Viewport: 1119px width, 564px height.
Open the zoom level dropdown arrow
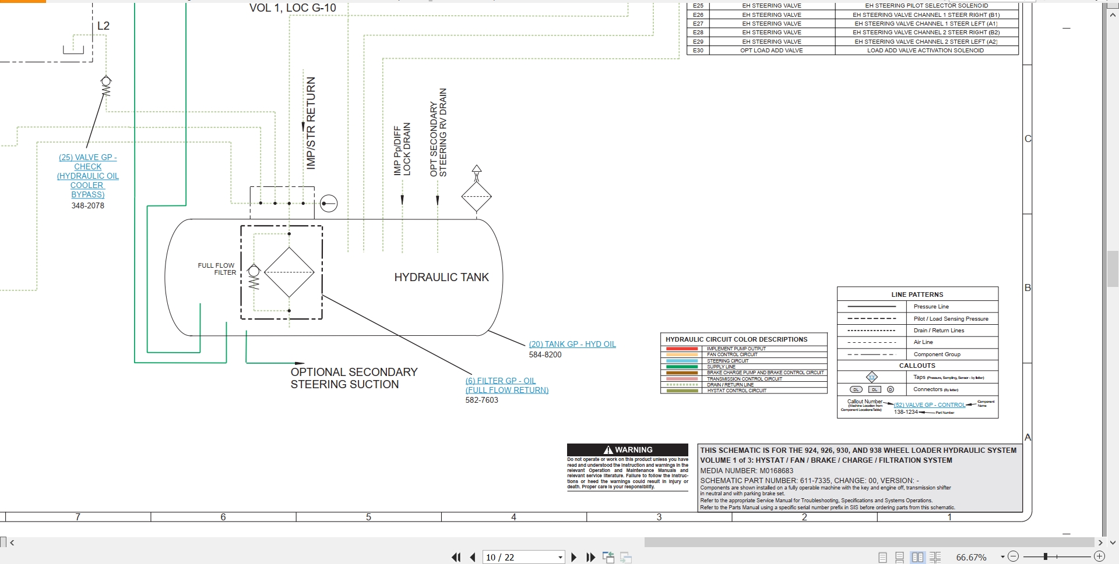(1002, 557)
